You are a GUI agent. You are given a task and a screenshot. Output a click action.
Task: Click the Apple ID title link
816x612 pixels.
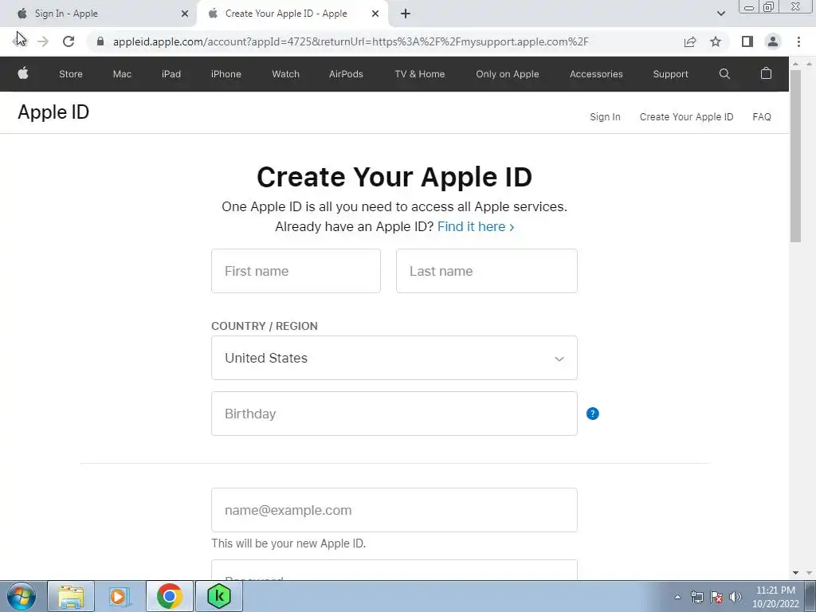click(53, 112)
